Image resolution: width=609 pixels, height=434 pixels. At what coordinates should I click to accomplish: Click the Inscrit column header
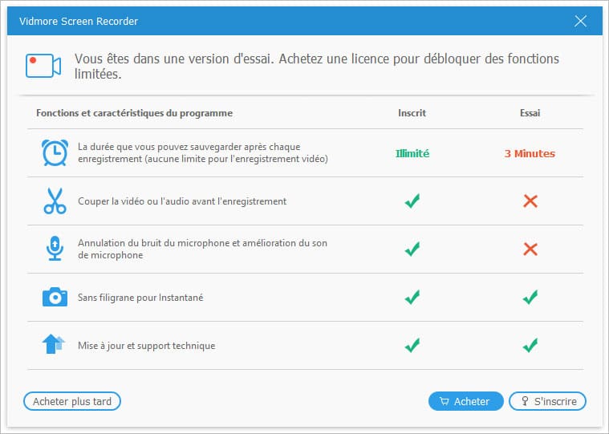[x=412, y=113]
